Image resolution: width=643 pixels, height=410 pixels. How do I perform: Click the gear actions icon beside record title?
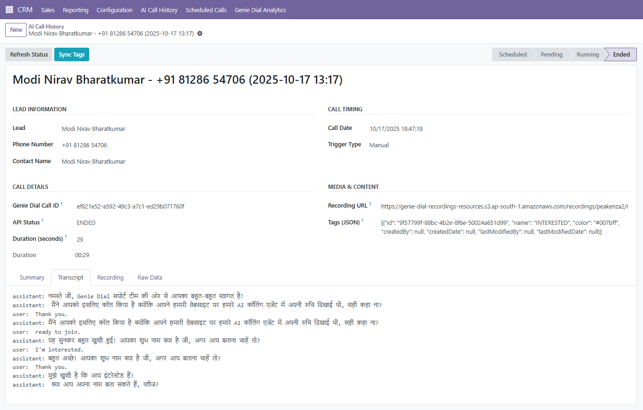pos(200,34)
